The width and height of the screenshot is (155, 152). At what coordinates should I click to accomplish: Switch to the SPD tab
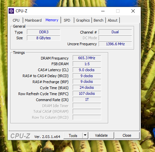(x=67, y=20)
